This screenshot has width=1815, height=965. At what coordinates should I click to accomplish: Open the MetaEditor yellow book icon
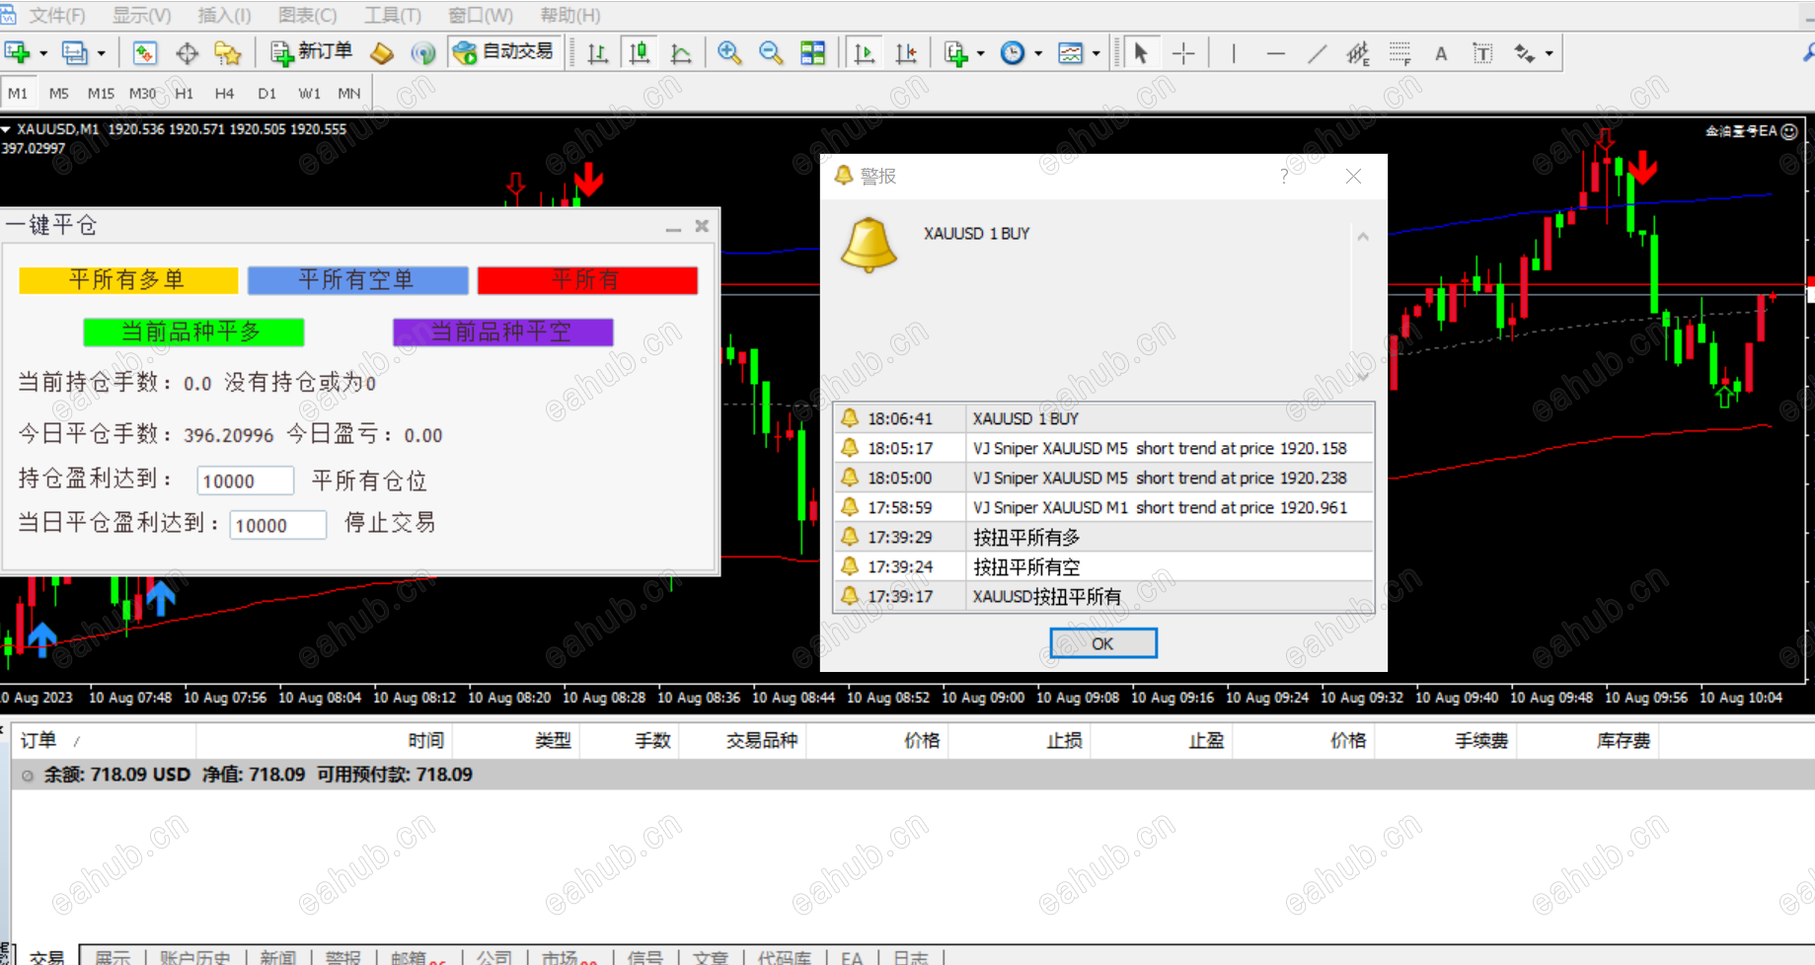pyautogui.click(x=382, y=53)
